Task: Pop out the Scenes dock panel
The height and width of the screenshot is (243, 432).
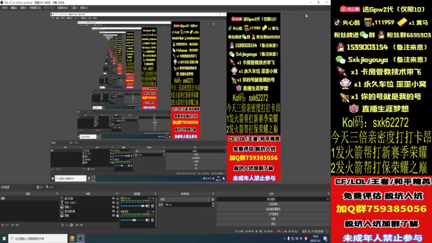Action: [x=57, y=194]
